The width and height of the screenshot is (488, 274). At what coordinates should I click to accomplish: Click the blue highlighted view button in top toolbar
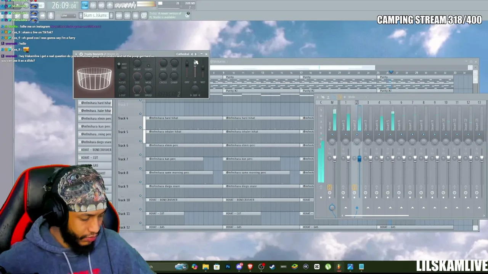85,5
